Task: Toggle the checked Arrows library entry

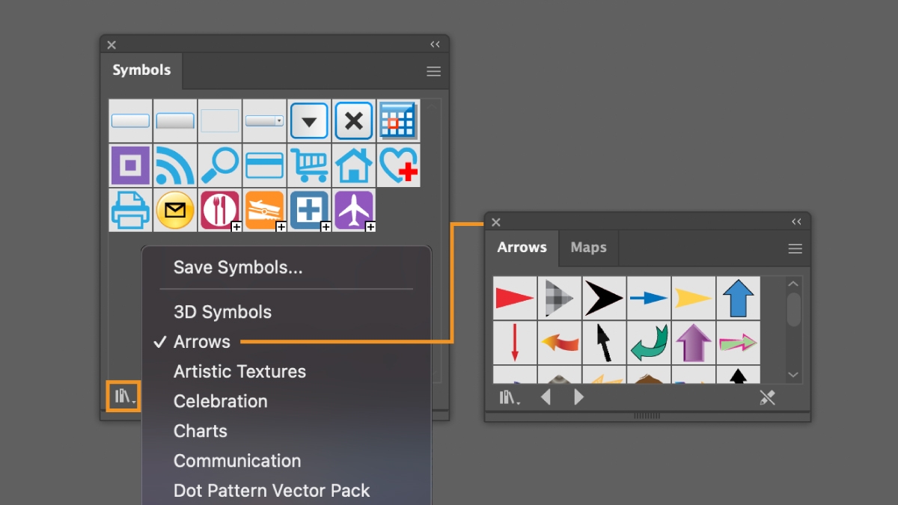Action: (x=202, y=341)
